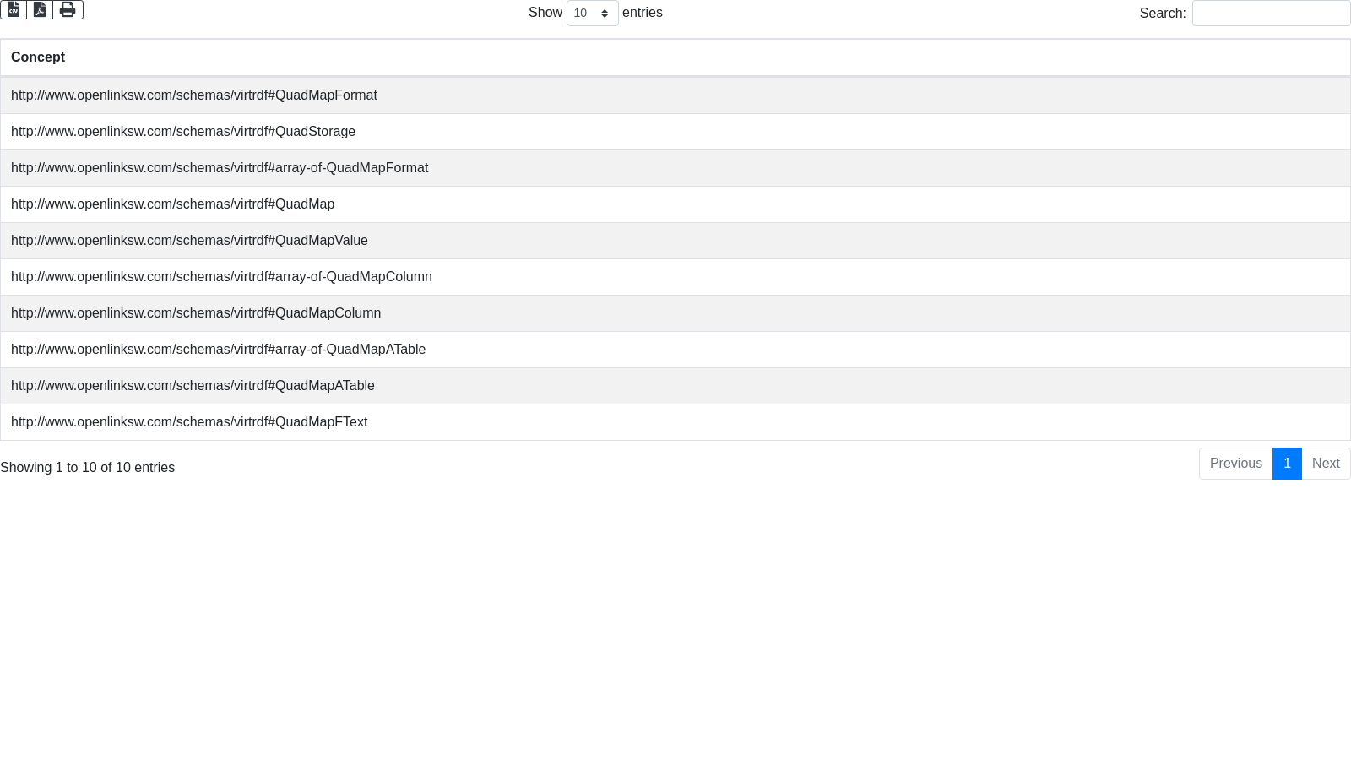Print the concepts table
1351x760 pixels.
68,9
